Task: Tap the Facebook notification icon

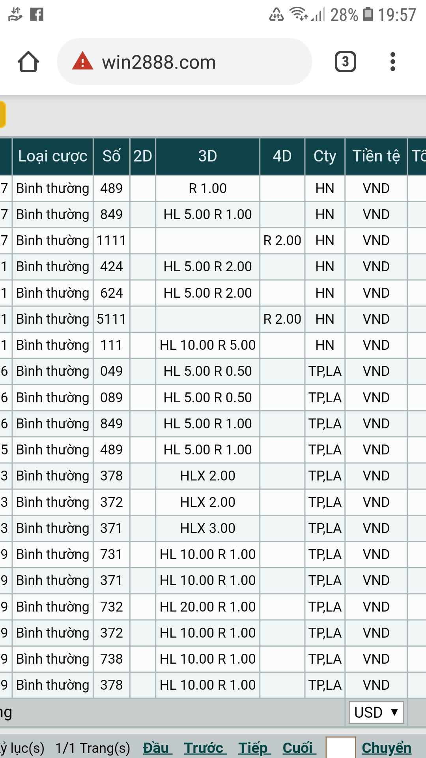Action: click(x=37, y=15)
